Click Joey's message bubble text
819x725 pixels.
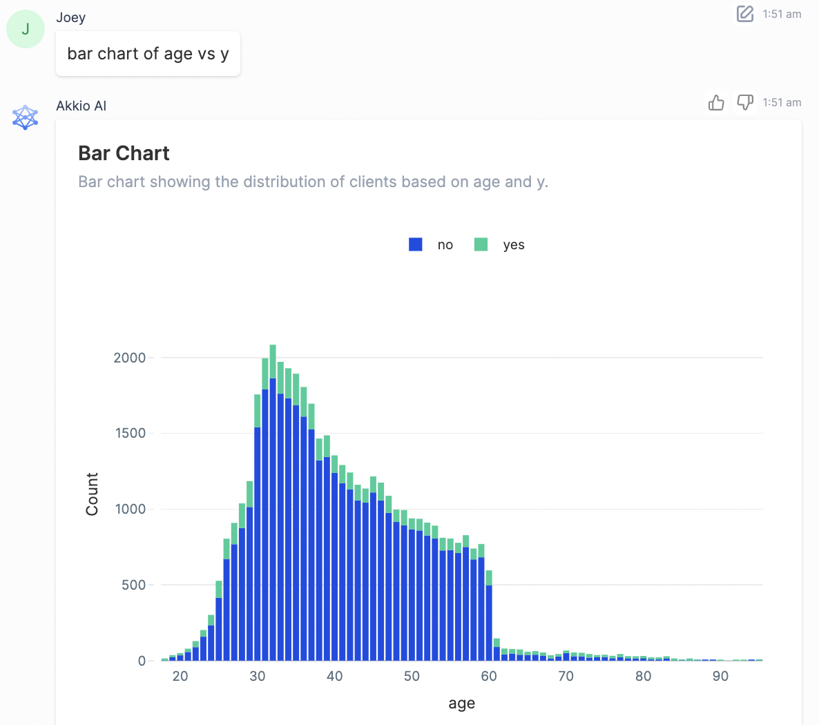[x=147, y=53]
